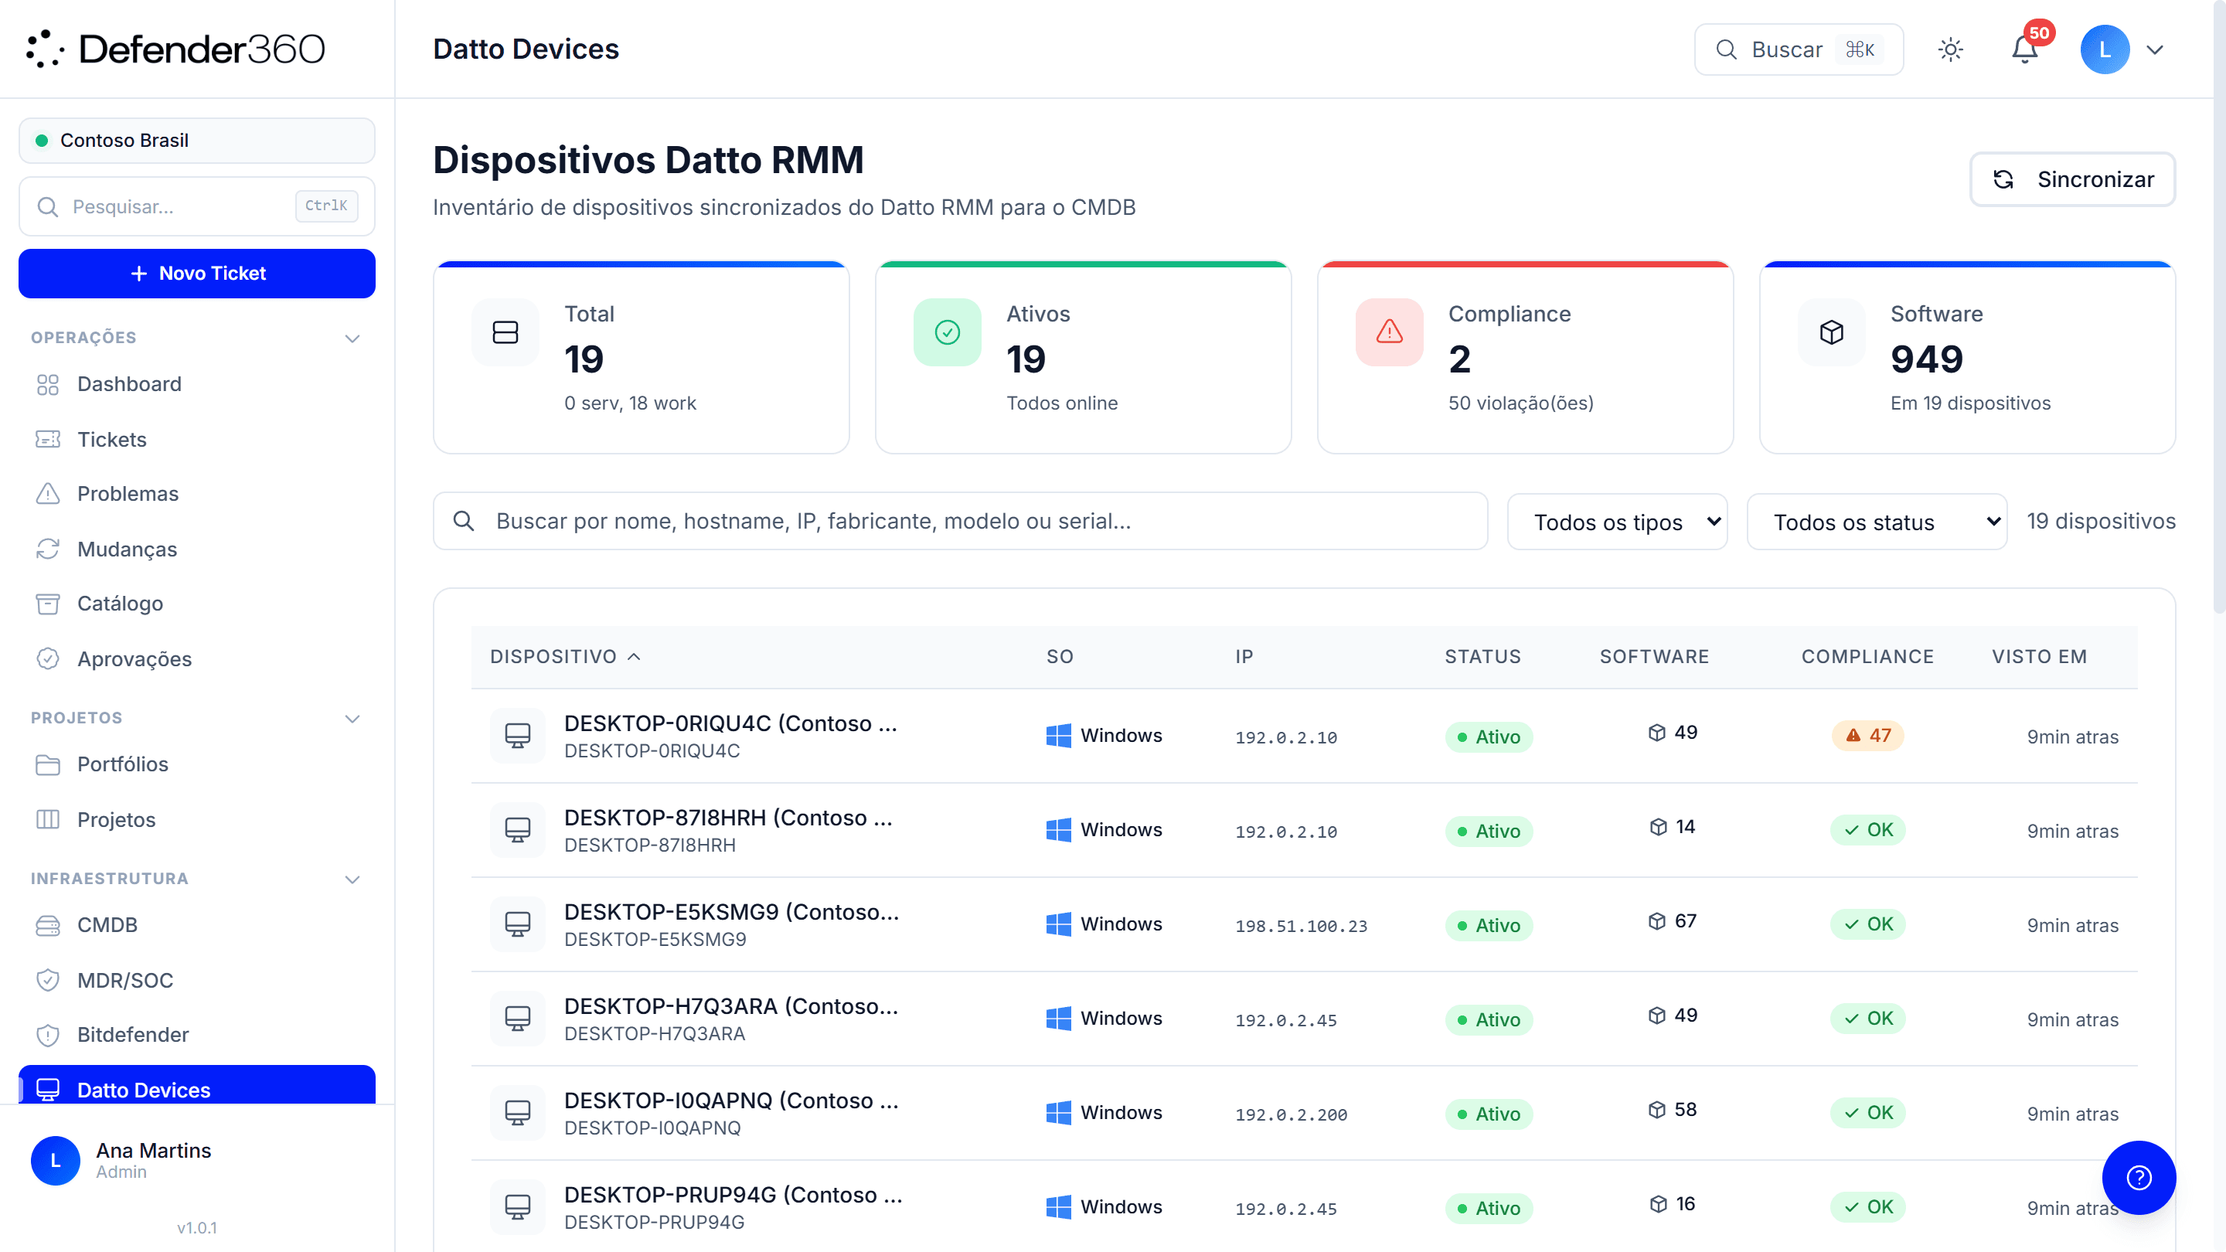2226x1252 pixels.
Task: Sort by the Visto Em column header
Action: point(2040,657)
